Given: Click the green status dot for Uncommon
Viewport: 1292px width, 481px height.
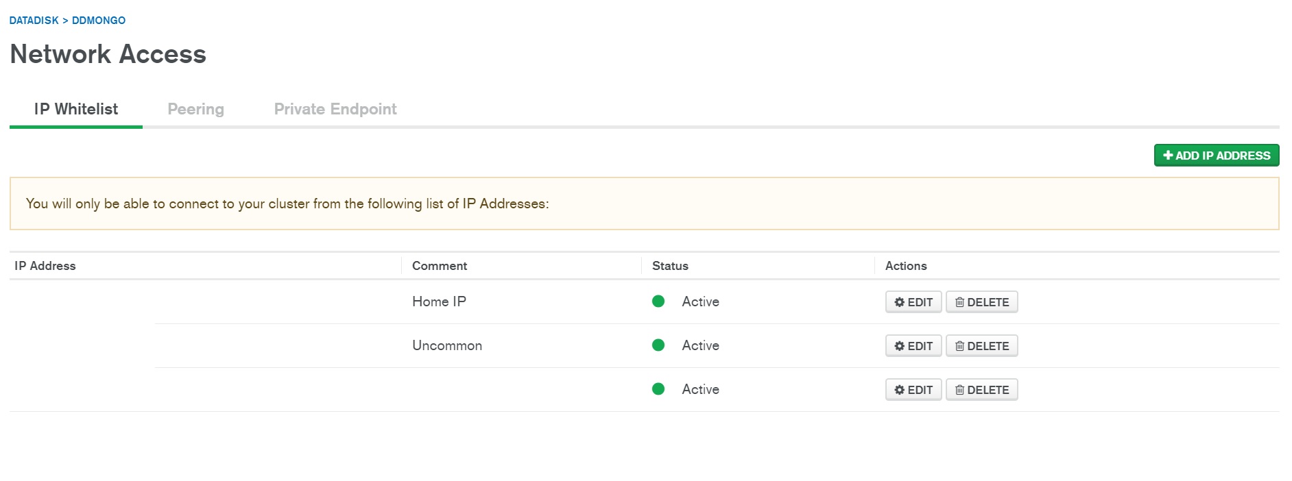Looking at the screenshot, I should (658, 345).
